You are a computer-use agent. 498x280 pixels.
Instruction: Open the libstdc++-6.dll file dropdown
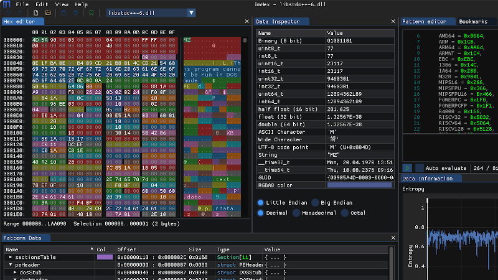[192, 12]
